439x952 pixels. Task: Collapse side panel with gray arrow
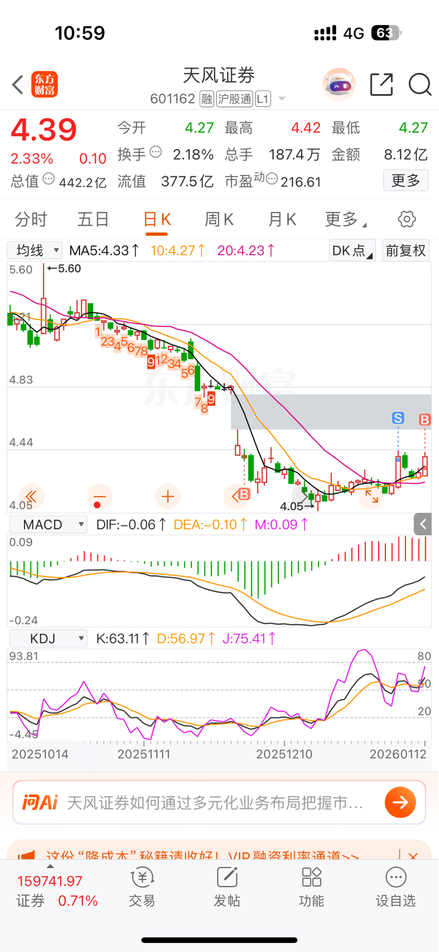(422, 524)
